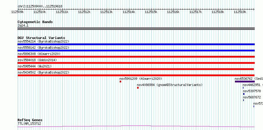Click the 112518k ruler tick label

(x=218, y=12)
